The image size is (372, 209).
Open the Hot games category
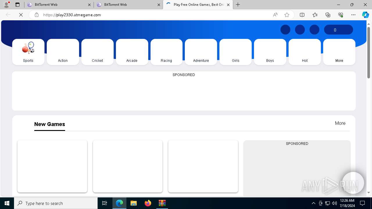click(305, 52)
